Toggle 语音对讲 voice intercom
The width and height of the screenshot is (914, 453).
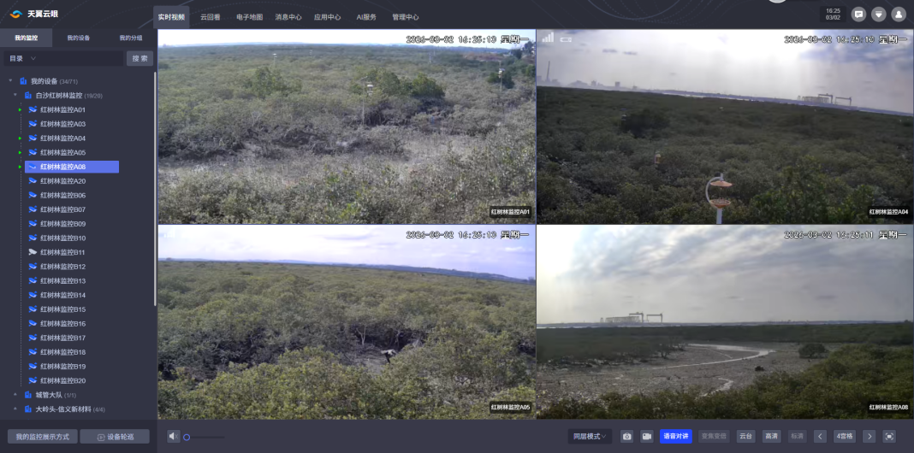[x=675, y=436]
